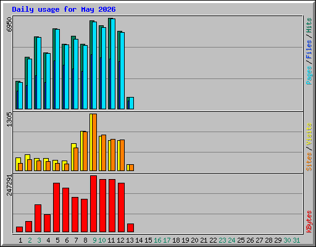The image size is (316, 247).
Task: Click the '1305' axis maximum value
Action: [9, 119]
